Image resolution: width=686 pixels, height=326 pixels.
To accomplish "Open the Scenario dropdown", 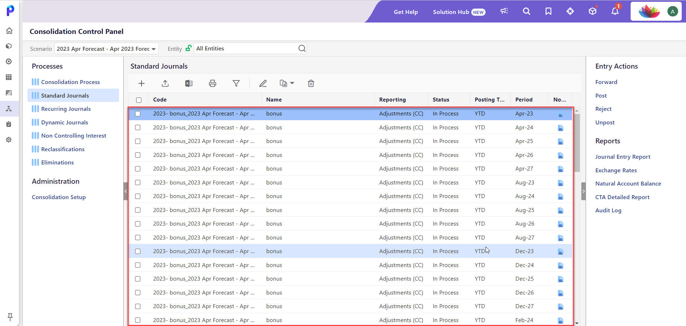I will click(106, 49).
